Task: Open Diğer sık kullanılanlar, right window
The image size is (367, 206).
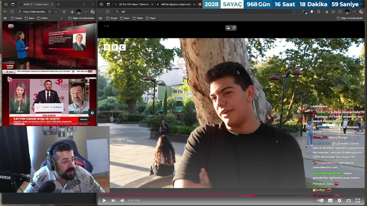Action: pyautogui.click(x=350, y=18)
